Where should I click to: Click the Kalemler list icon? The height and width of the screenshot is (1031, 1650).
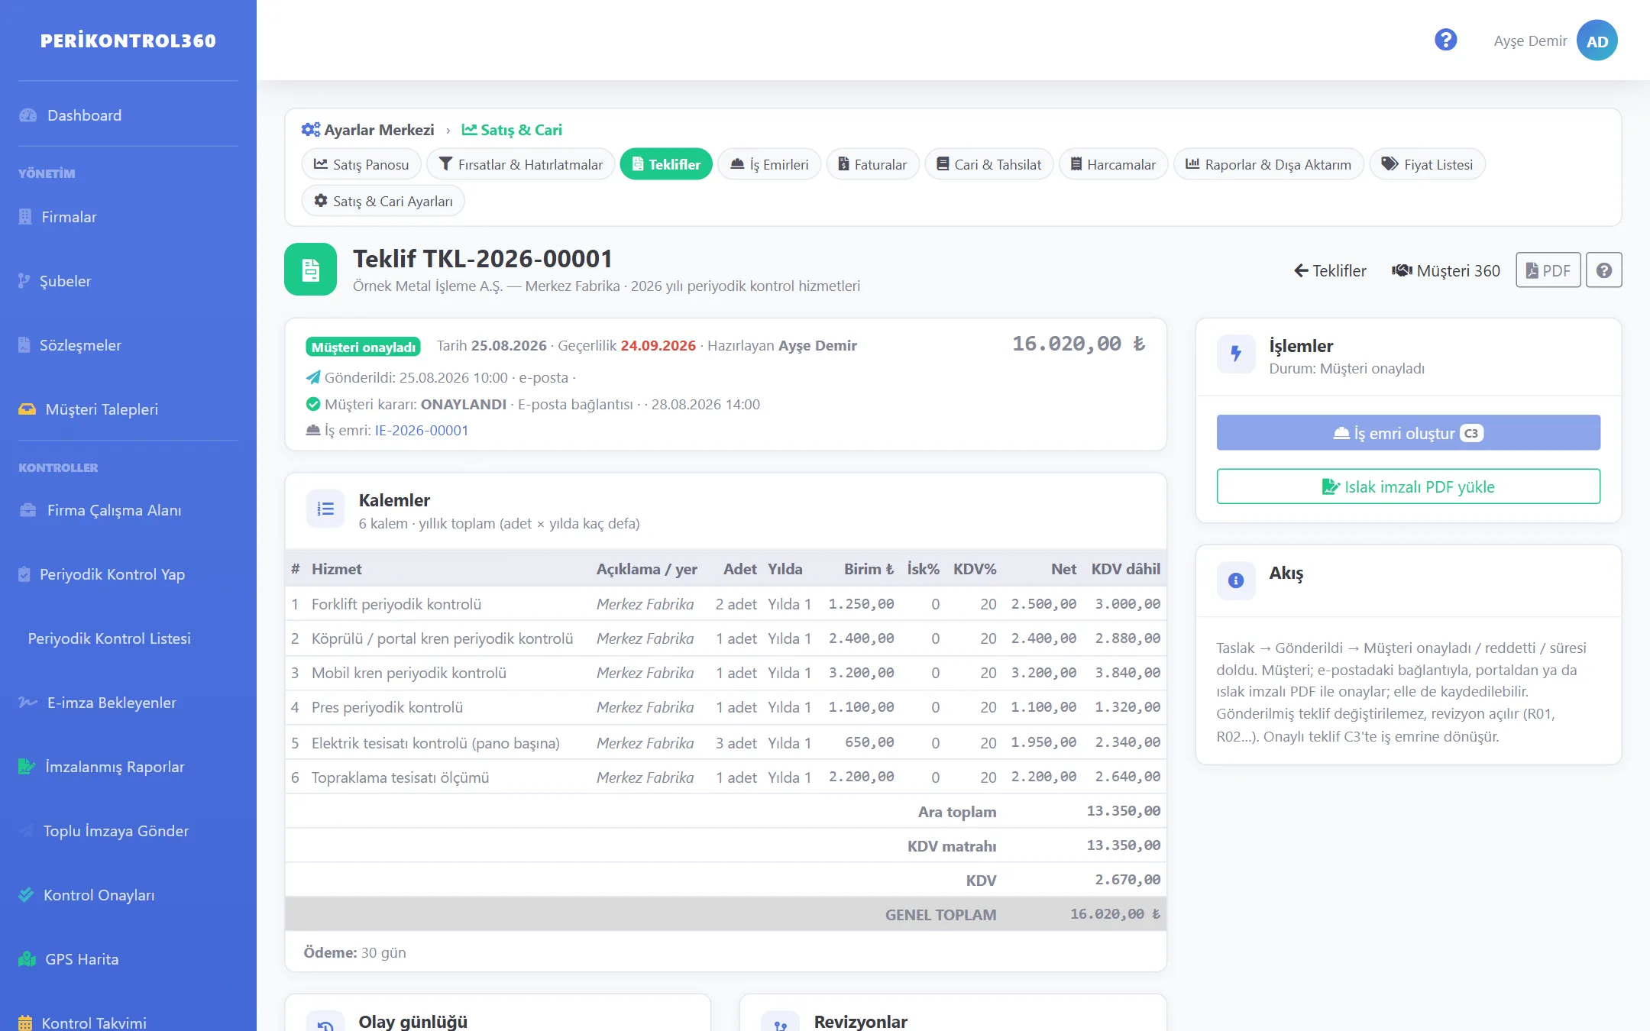[325, 509]
